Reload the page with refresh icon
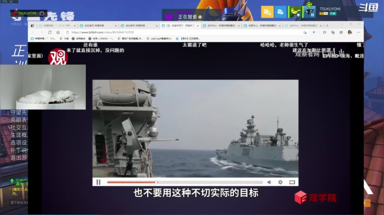Image resolution: width=384 pixels, height=215 pixels. point(50,32)
